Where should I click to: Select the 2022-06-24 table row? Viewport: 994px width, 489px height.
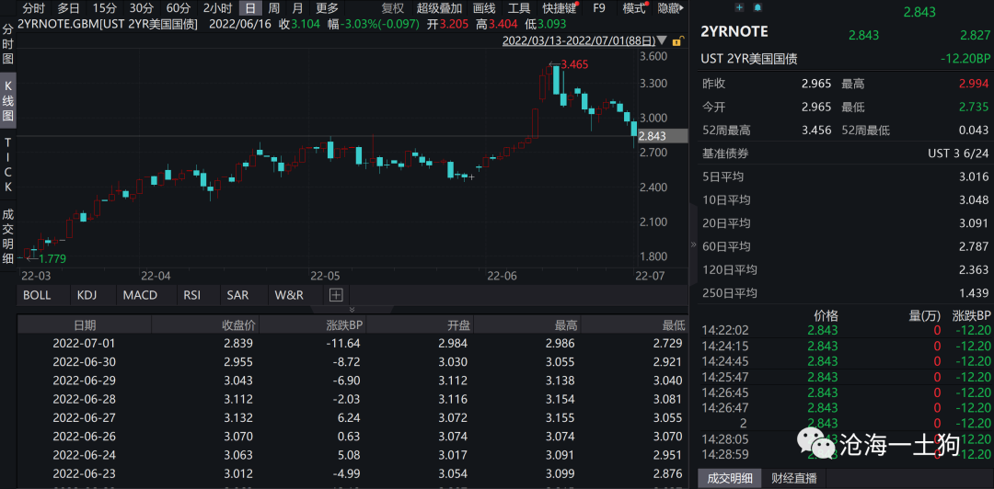[353, 455]
